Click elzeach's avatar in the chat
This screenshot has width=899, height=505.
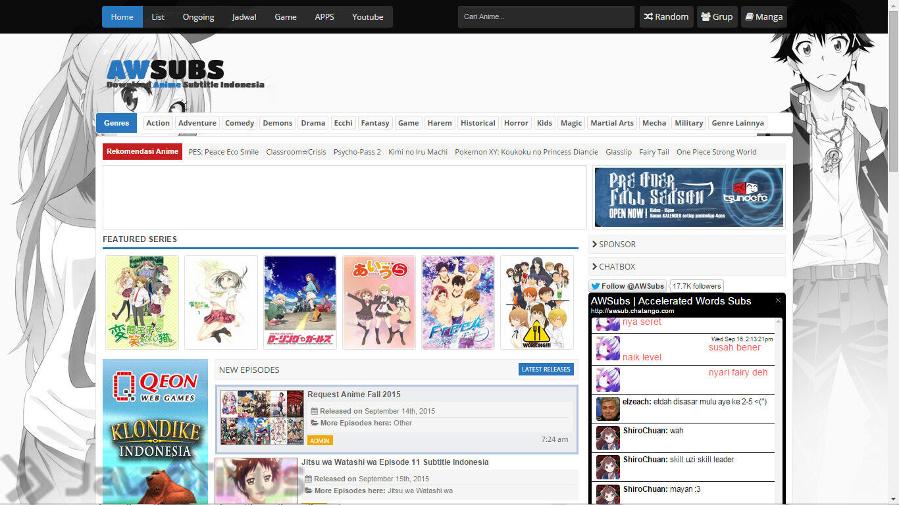(608, 408)
